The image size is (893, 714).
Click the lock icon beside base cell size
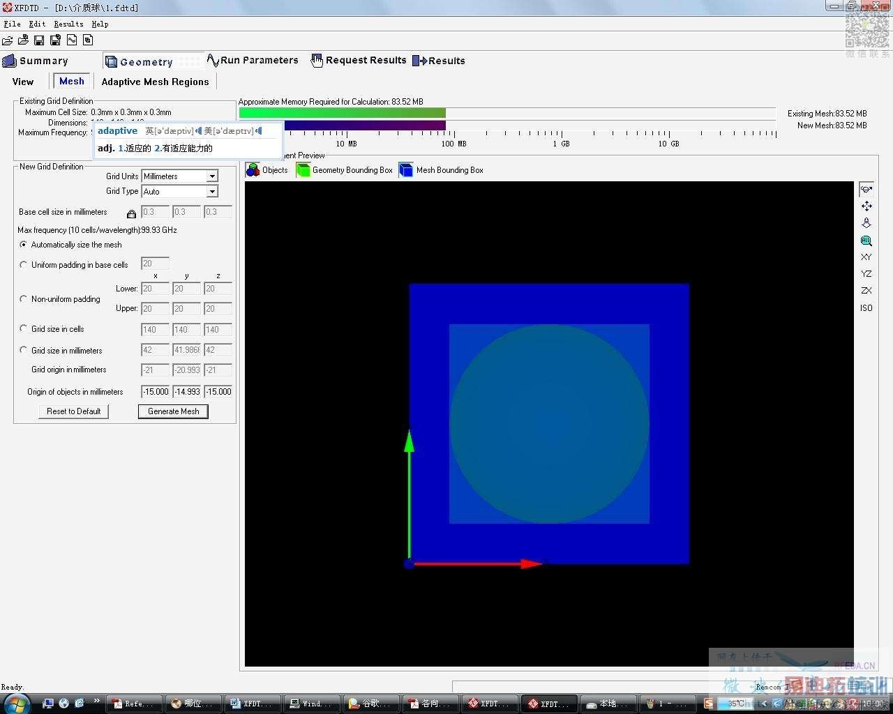point(131,213)
